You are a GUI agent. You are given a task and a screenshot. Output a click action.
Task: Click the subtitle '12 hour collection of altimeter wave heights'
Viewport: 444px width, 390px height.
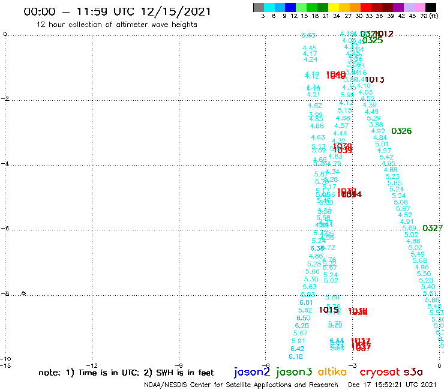116,25
